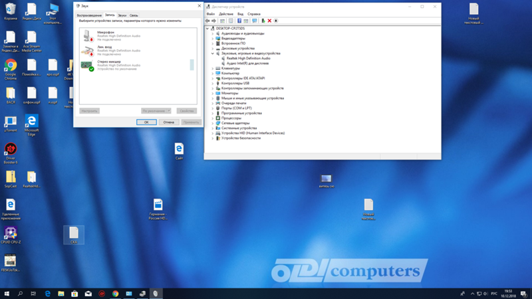Click OK in the Звук dialog
Viewport: 532px width, 299px height.
point(146,122)
